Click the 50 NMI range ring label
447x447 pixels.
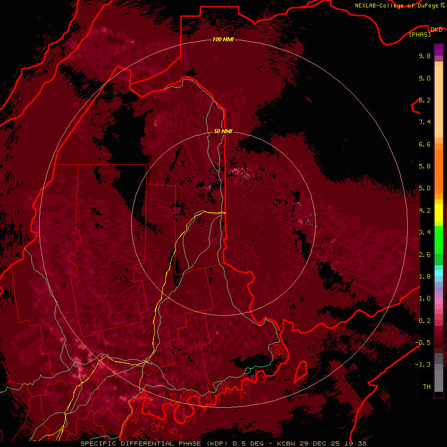223,131
